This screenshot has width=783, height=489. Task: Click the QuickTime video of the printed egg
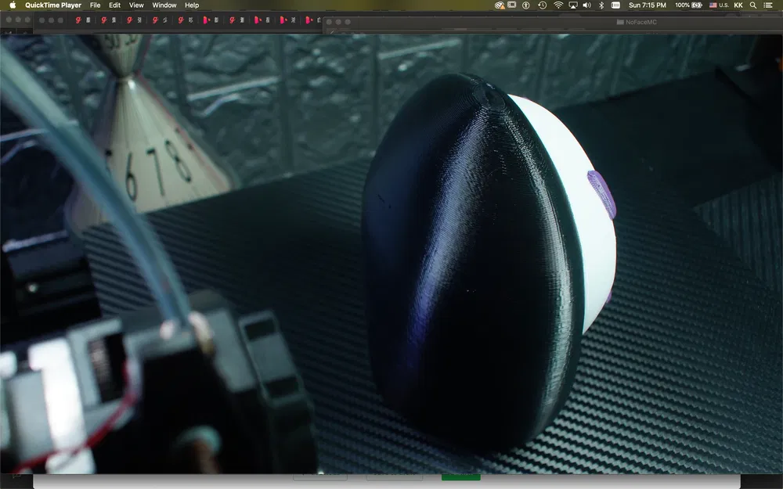coord(391,253)
